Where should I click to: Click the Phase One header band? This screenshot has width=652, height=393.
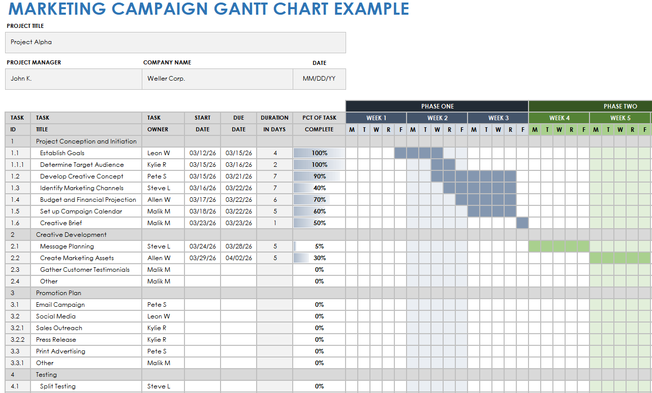point(437,106)
